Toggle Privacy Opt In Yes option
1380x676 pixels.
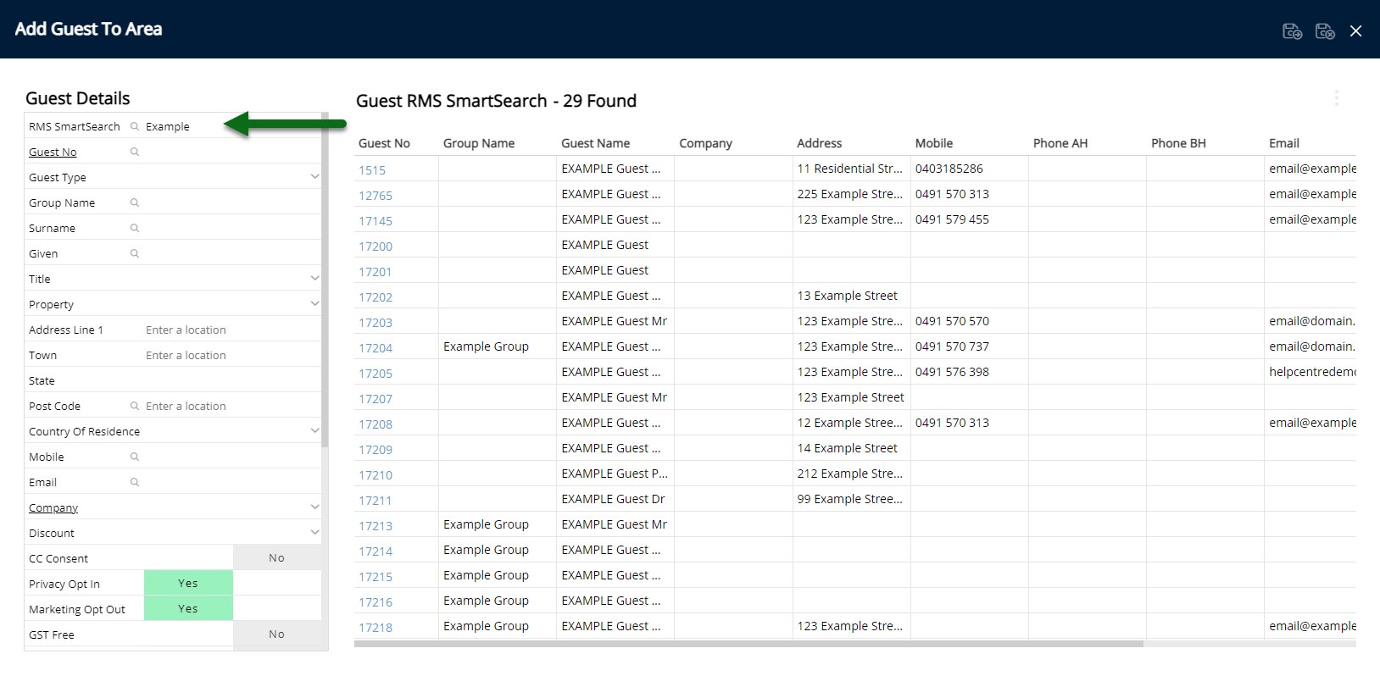point(188,583)
